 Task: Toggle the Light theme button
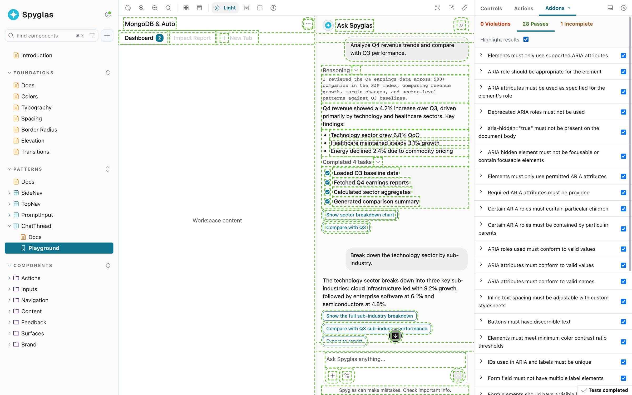[x=225, y=8]
